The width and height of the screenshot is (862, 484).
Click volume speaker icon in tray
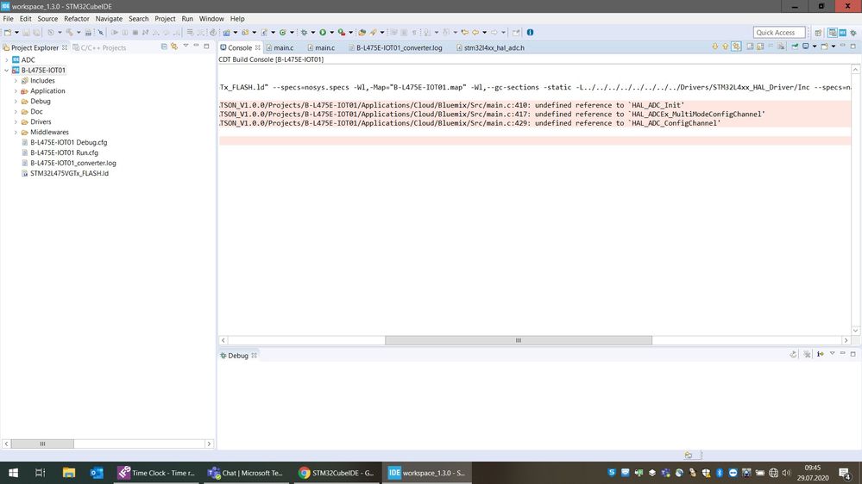point(786,473)
